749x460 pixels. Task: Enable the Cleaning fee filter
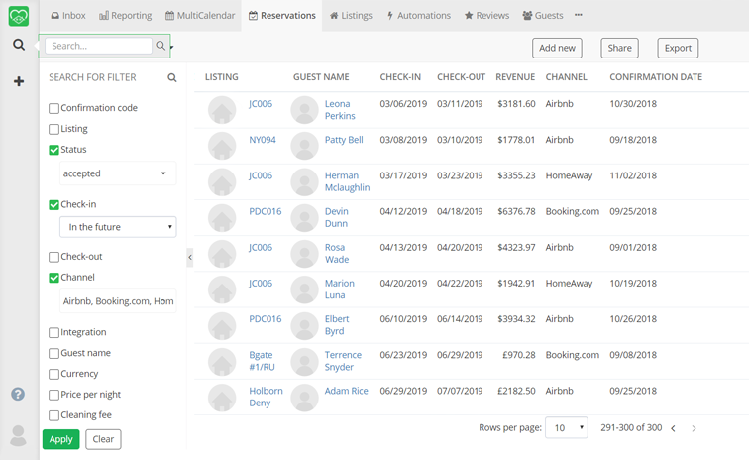pos(53,415)
